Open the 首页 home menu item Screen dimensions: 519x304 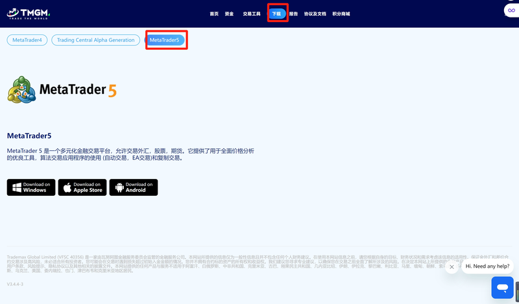click(x=214, y=14)
